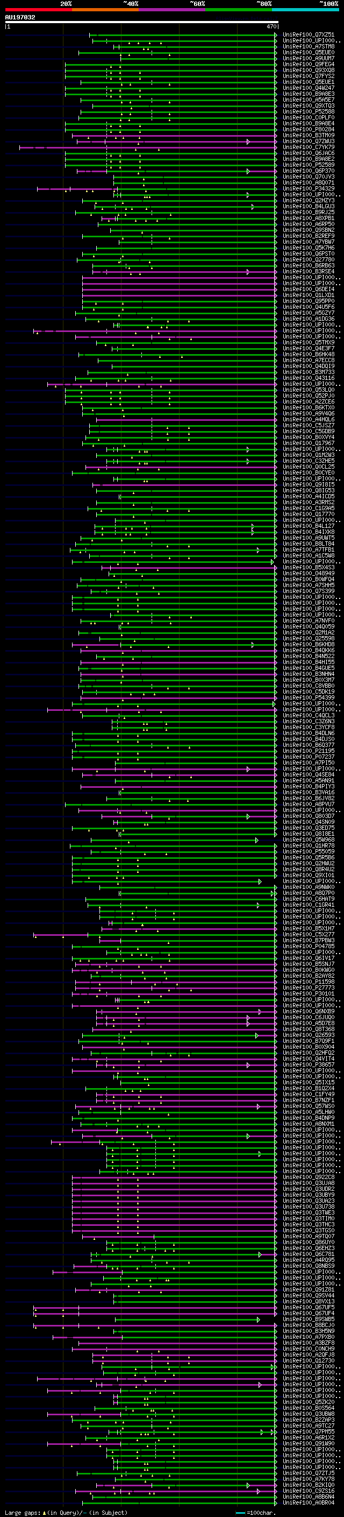The height and width of the screenshot is (1517, 344).
Task: Click the green ~80% identity legend bar
Action: click(239, 10)
